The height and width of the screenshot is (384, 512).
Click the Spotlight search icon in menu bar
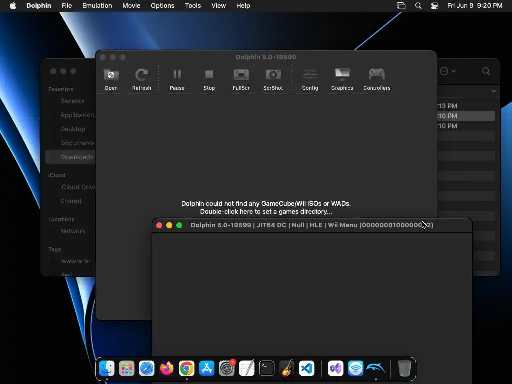click(418, 6)
